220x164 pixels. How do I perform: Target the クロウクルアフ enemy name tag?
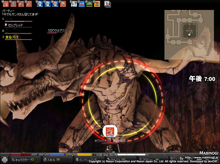point(56,30)
